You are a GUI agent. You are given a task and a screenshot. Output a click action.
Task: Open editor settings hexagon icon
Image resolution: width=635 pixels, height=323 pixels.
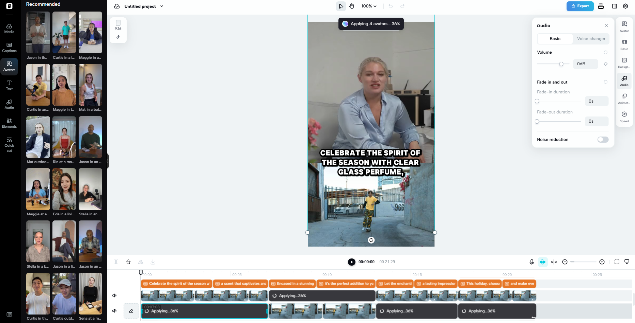(x=625, y=6)
